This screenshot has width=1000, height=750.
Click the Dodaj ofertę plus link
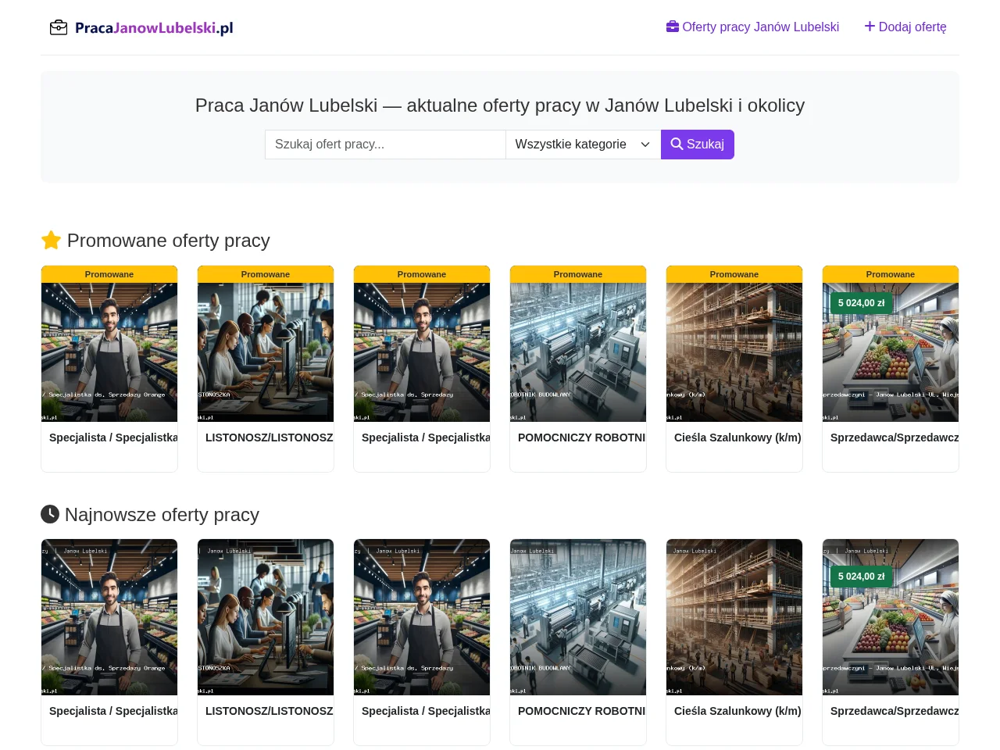click(905, 27)
